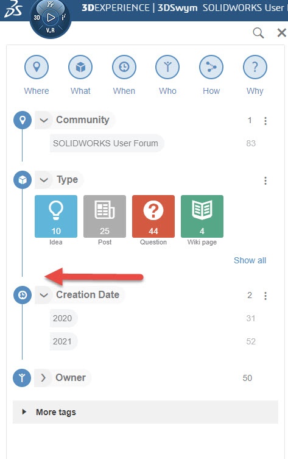Expand the Owner section
The height and width of the screenshot is (459, 288).
43,377
